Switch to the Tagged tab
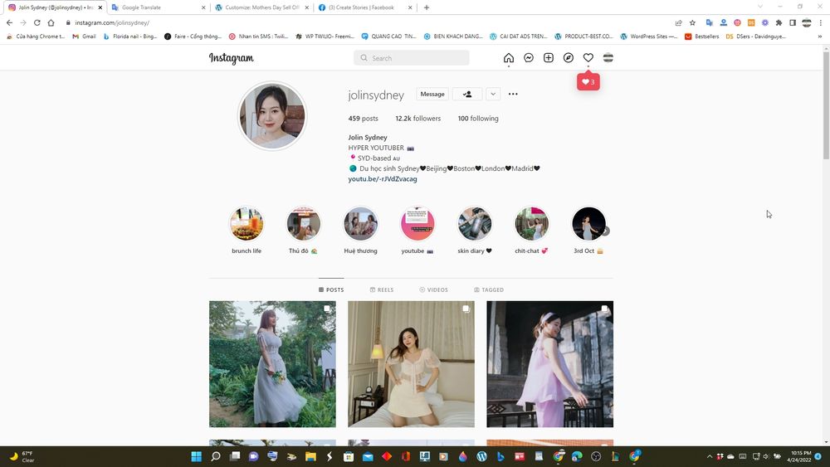The image size is (830, 467). 489,290
